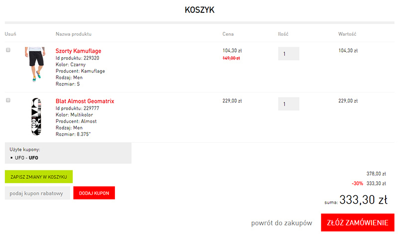Select the quantity field for Blat Almost Geomatrix
398x234 pixels.
(289, 104)
